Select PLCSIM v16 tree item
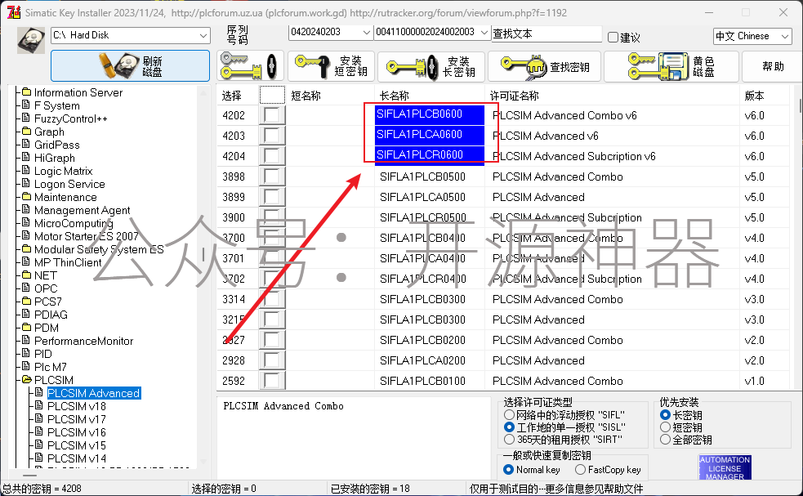The image size is (803, 496). [77, 432]
